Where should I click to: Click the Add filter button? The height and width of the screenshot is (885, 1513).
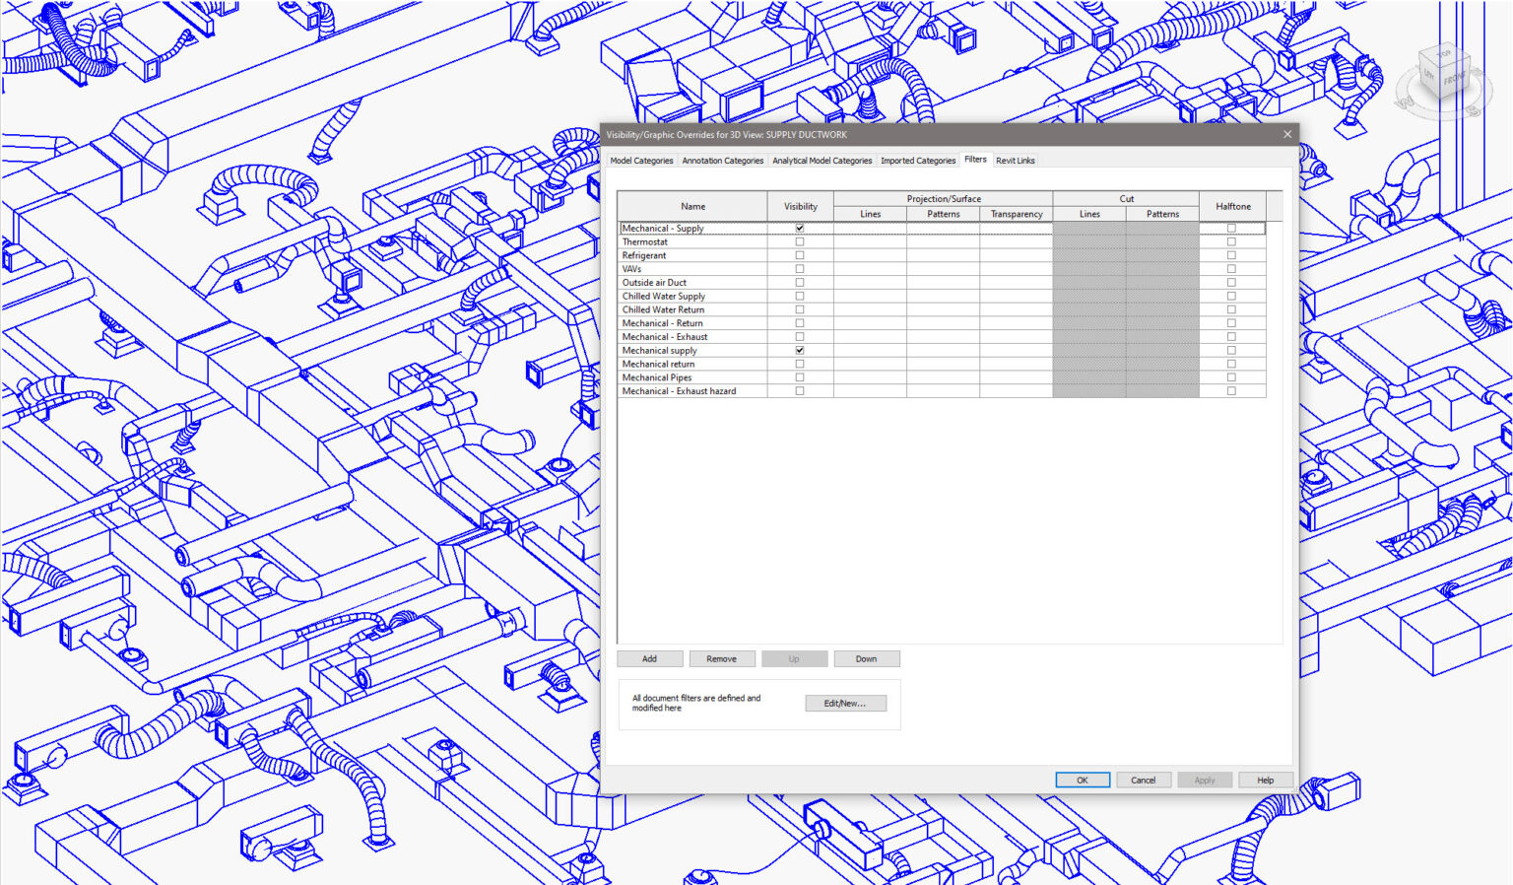650,658
